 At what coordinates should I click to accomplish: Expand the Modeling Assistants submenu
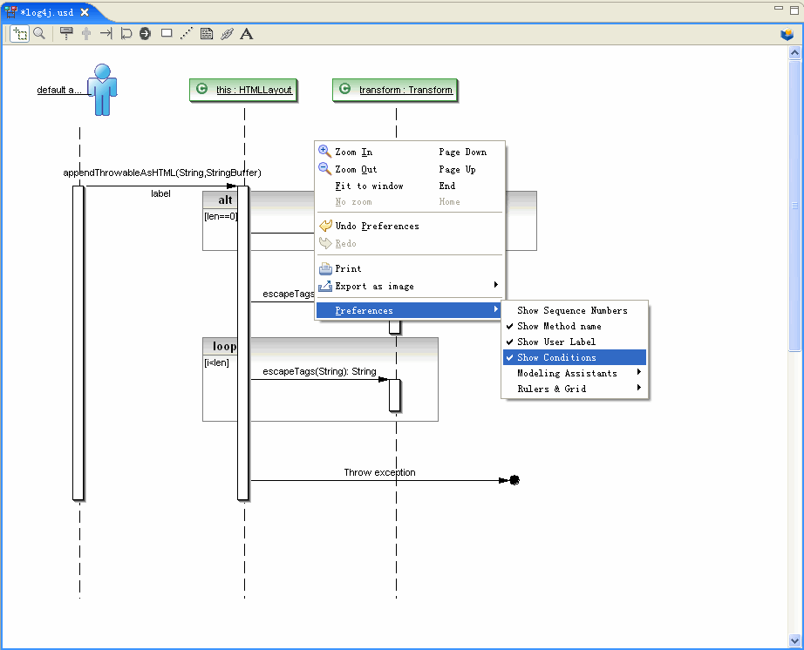pyautogui.click(x=567, y=373)
